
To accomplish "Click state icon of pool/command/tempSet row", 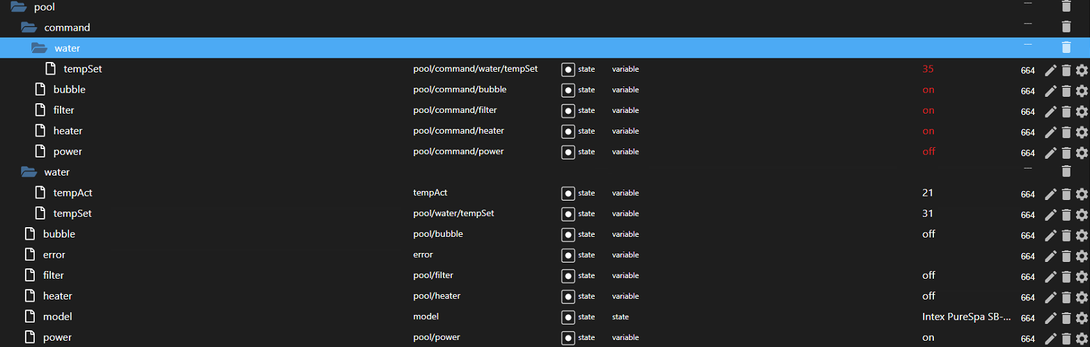I will (568, 70).
